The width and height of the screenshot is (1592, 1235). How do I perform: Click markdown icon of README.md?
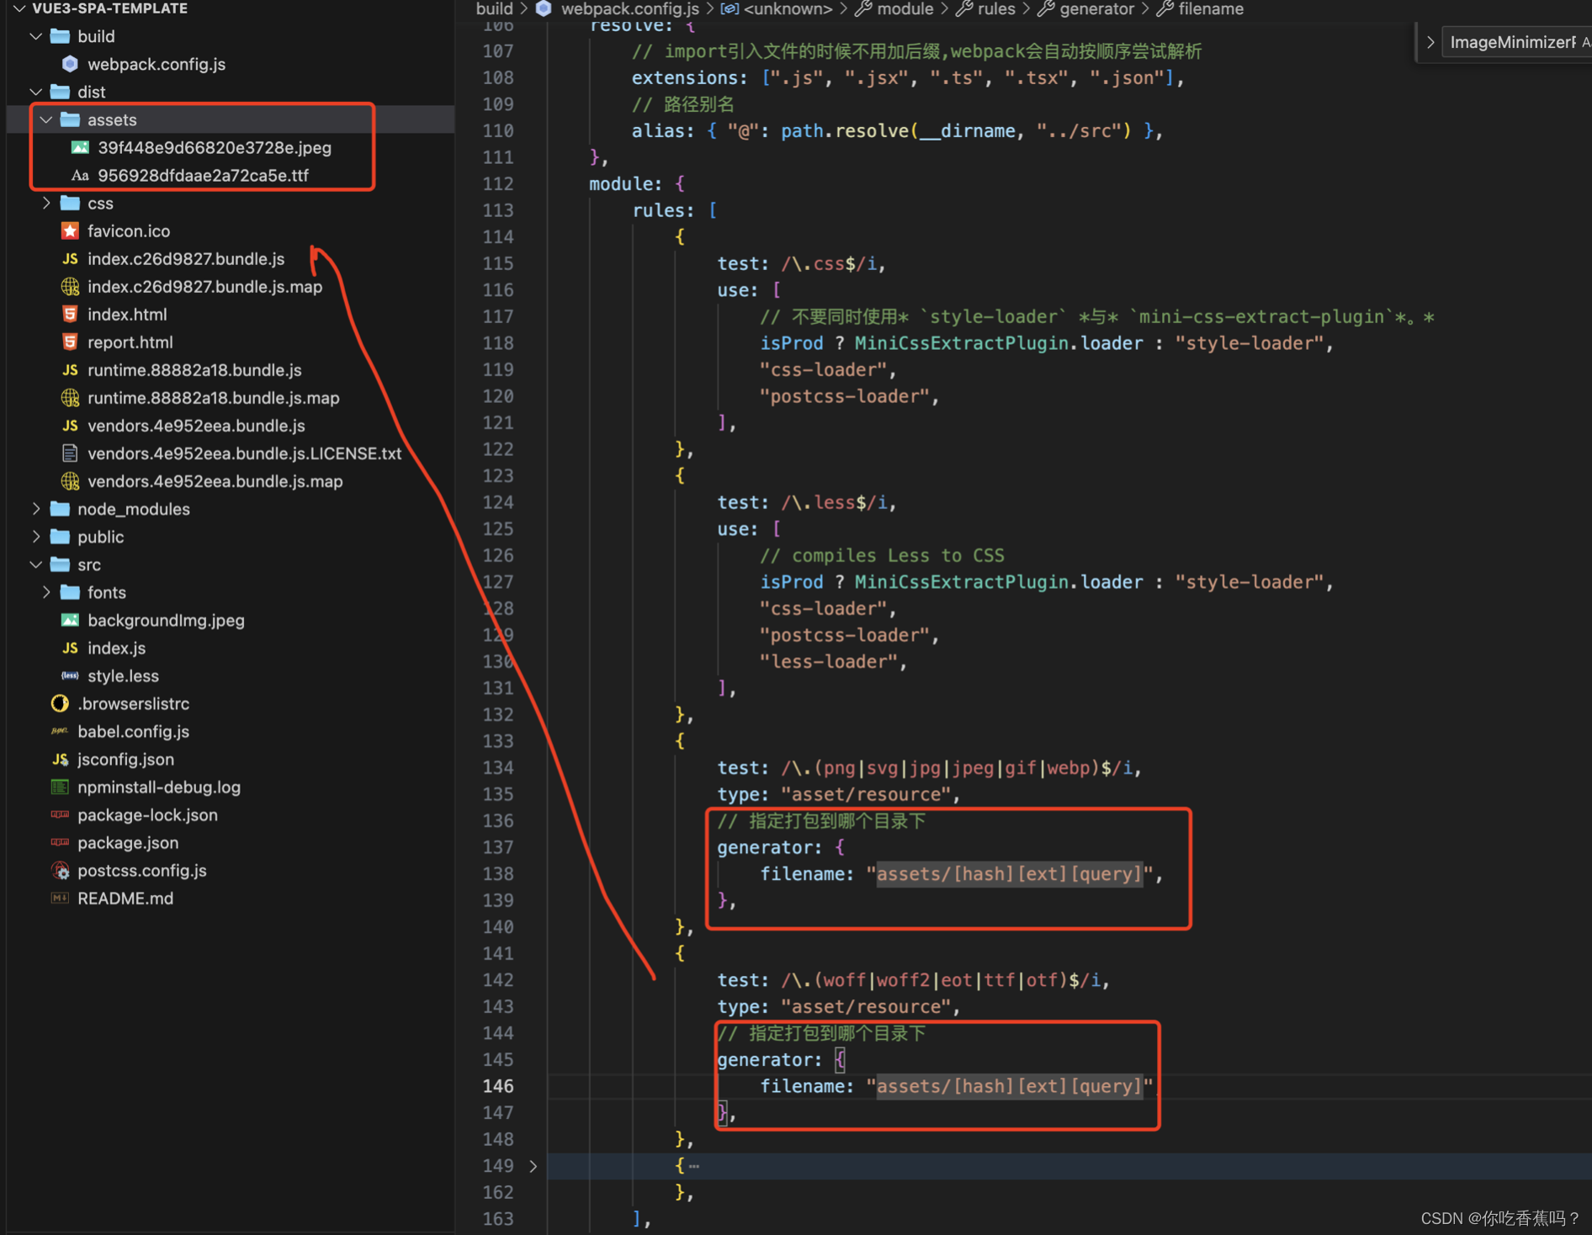61,898
